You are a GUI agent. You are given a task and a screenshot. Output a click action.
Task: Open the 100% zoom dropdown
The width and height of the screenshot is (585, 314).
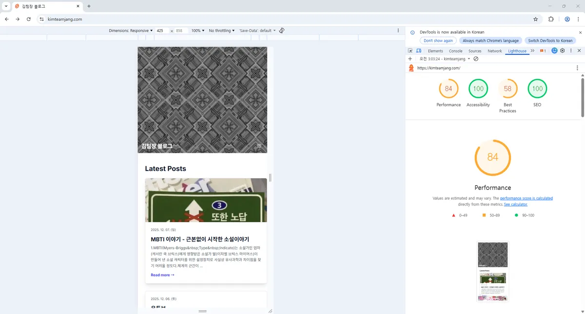coord(198,31)
